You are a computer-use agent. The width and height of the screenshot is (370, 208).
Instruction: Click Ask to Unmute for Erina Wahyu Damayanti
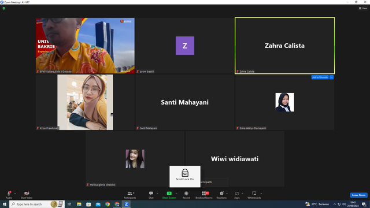pos(320,77)
